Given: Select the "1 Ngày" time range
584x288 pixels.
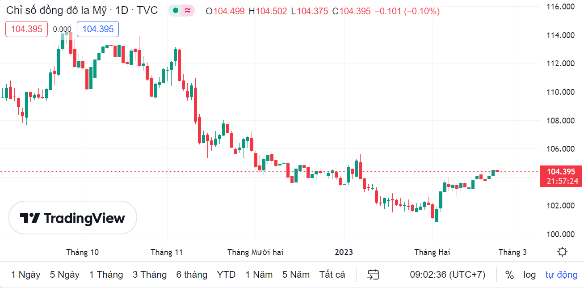Looking at the screenshot, I should point(26,275).
